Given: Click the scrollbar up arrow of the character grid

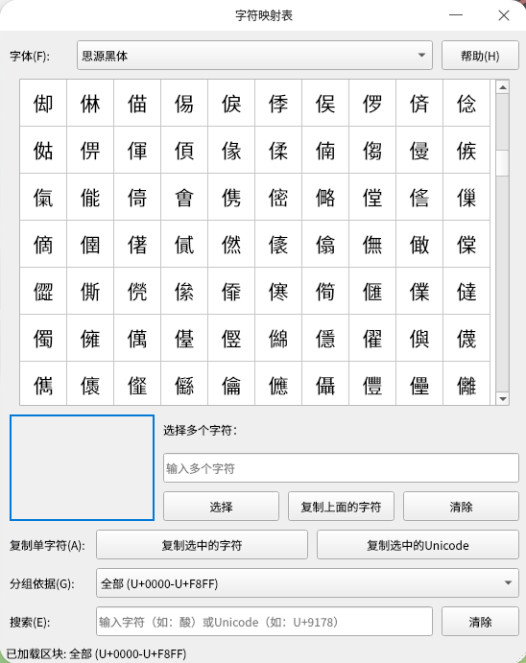Looking at the screenshot, I should pos(502,87).
